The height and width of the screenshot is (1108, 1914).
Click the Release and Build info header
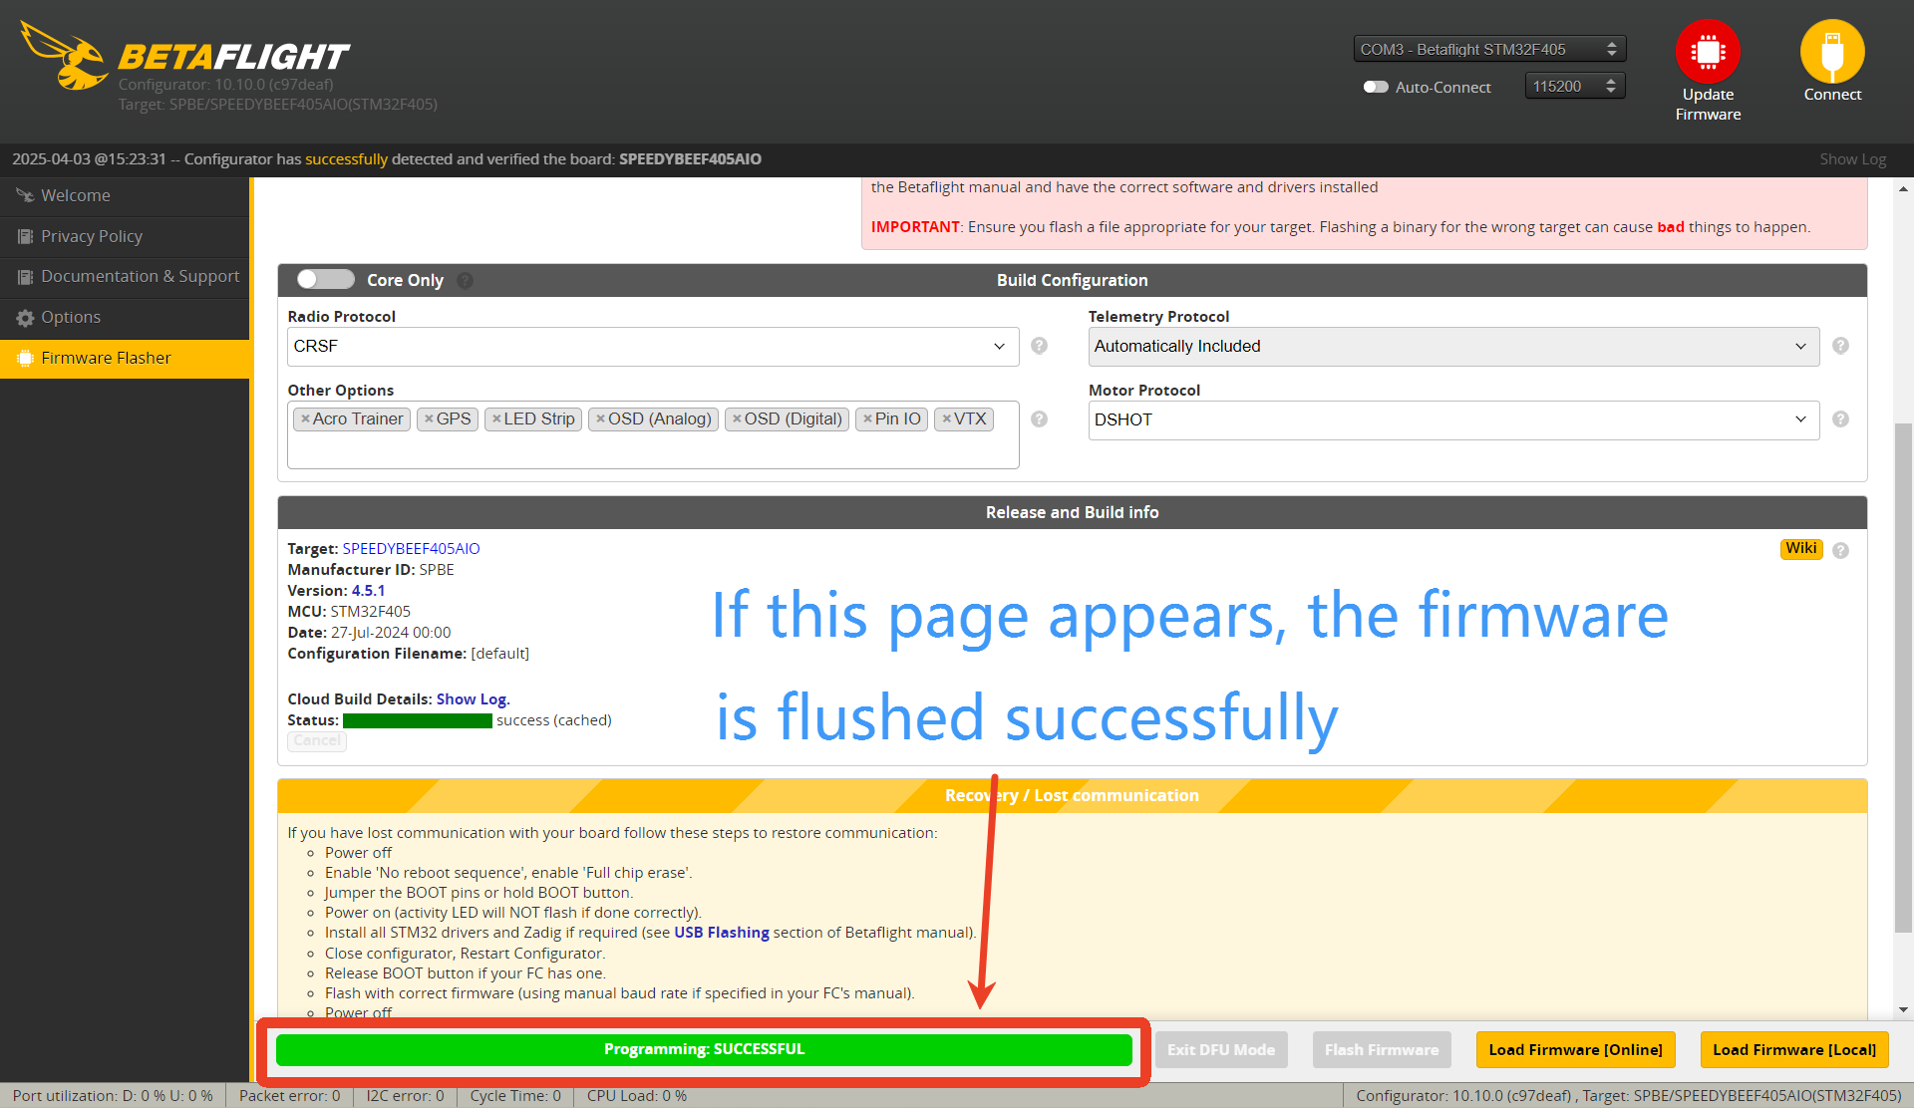1072,512
